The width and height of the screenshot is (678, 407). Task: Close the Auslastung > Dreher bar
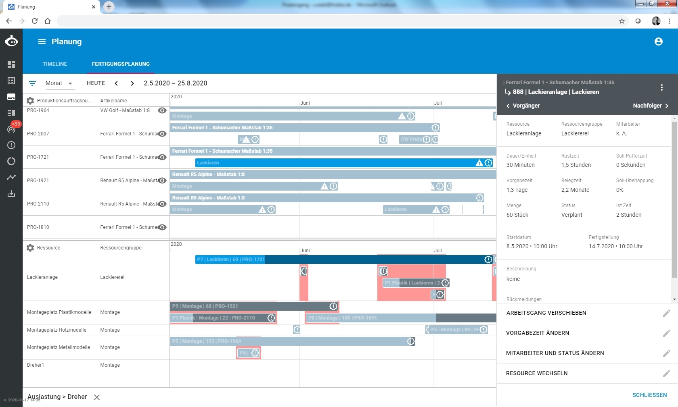pyautogui.click(x=97, y=397)
